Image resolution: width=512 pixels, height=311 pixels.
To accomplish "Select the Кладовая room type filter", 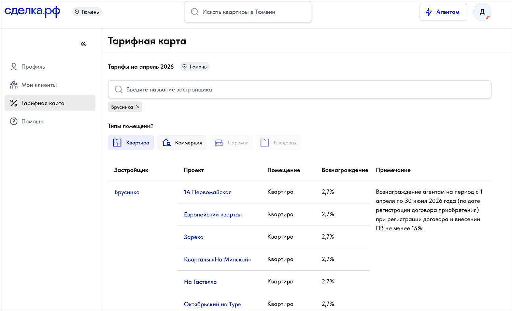I will coord(278,143).
